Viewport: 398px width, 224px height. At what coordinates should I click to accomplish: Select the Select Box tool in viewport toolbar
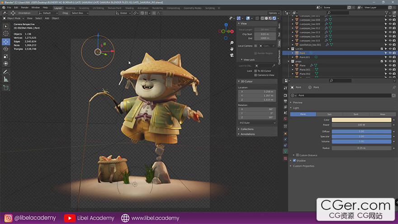[6, 26]
